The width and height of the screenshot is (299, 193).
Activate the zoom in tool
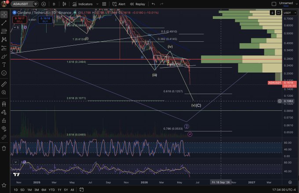4,92
